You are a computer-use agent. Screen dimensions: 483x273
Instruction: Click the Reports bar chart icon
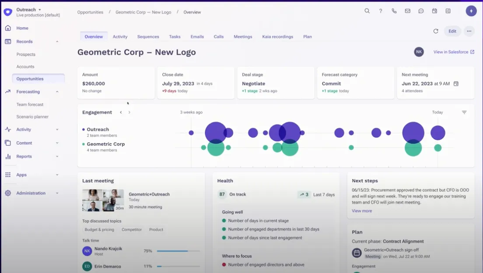(8, 156)
